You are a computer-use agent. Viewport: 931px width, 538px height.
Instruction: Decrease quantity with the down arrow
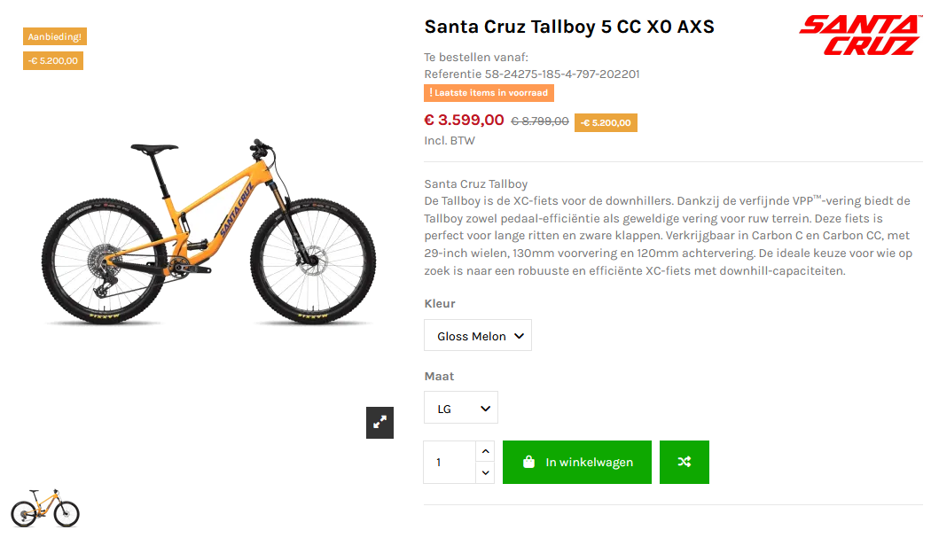(x=485, y=473)
